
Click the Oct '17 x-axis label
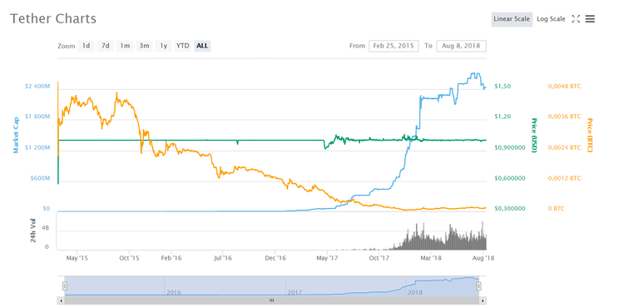pyautogui.click(x=379, y=258)
